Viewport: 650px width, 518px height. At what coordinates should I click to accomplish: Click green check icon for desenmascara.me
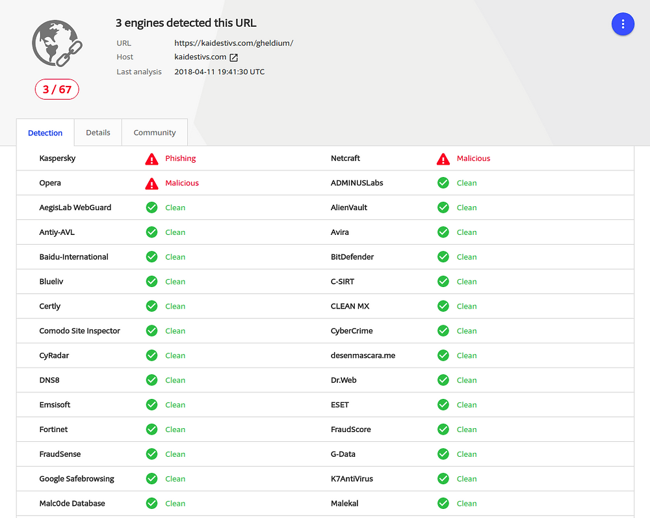[443, 355]
